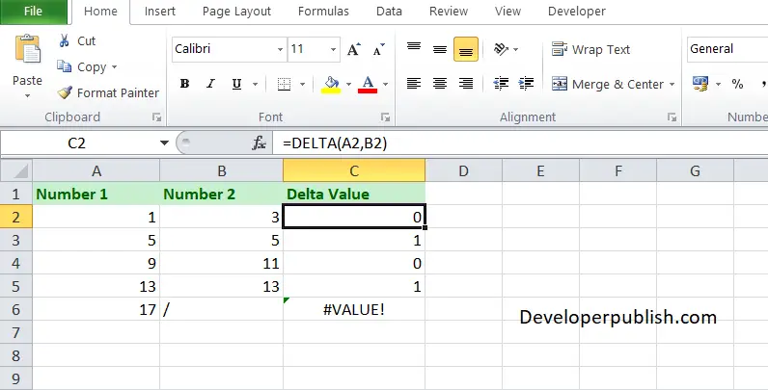The width and height of the screenshot is (768, 390).
Task: Open the font size 11 dropdown
Action: click(x=333, y=49)
